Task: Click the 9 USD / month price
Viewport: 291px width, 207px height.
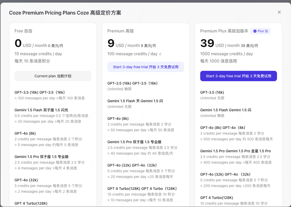Action: 131,43
